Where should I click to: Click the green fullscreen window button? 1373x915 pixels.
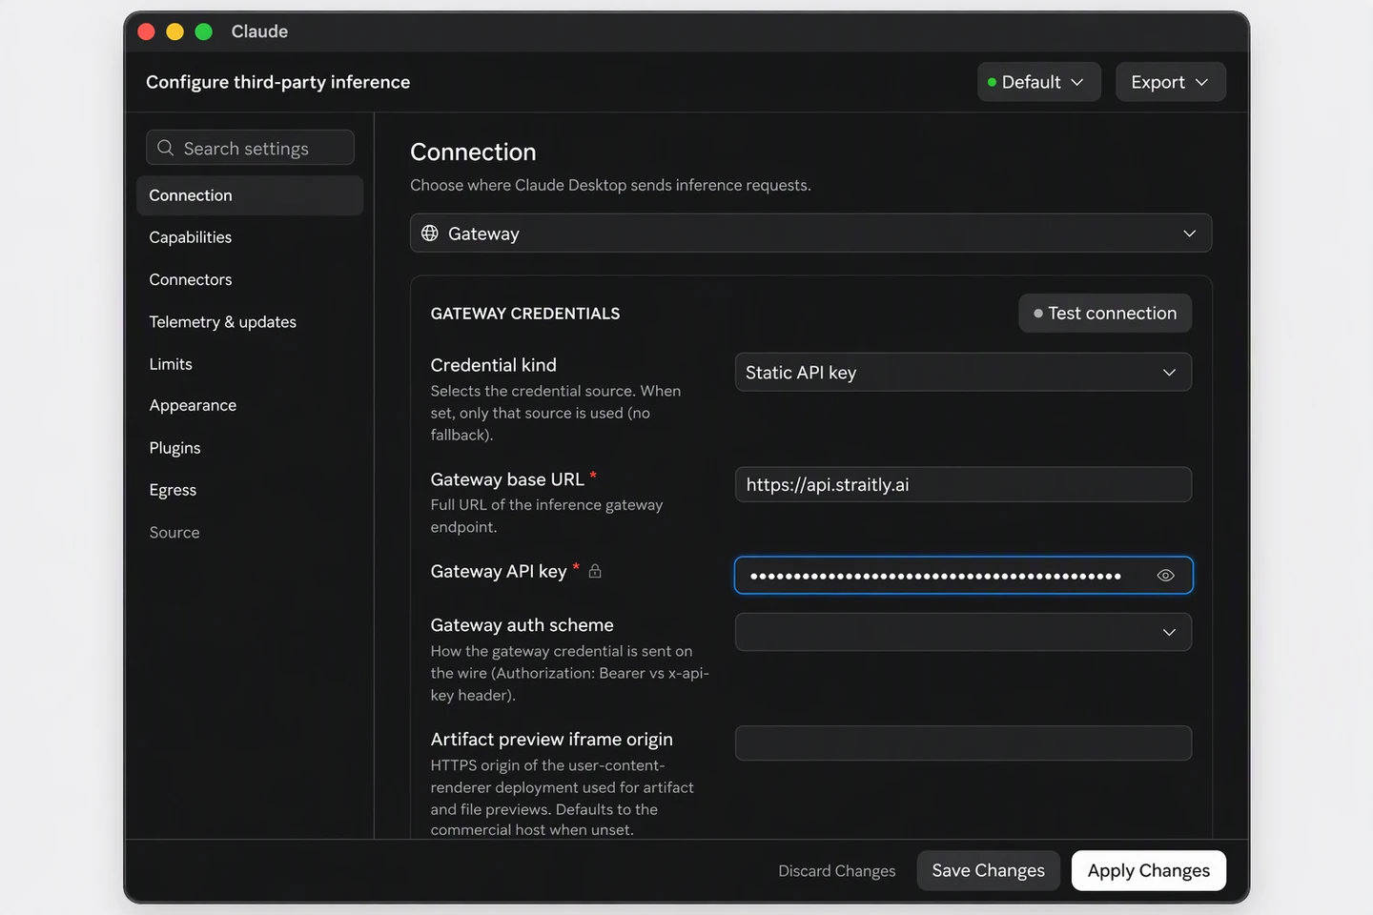coord(203,31)
